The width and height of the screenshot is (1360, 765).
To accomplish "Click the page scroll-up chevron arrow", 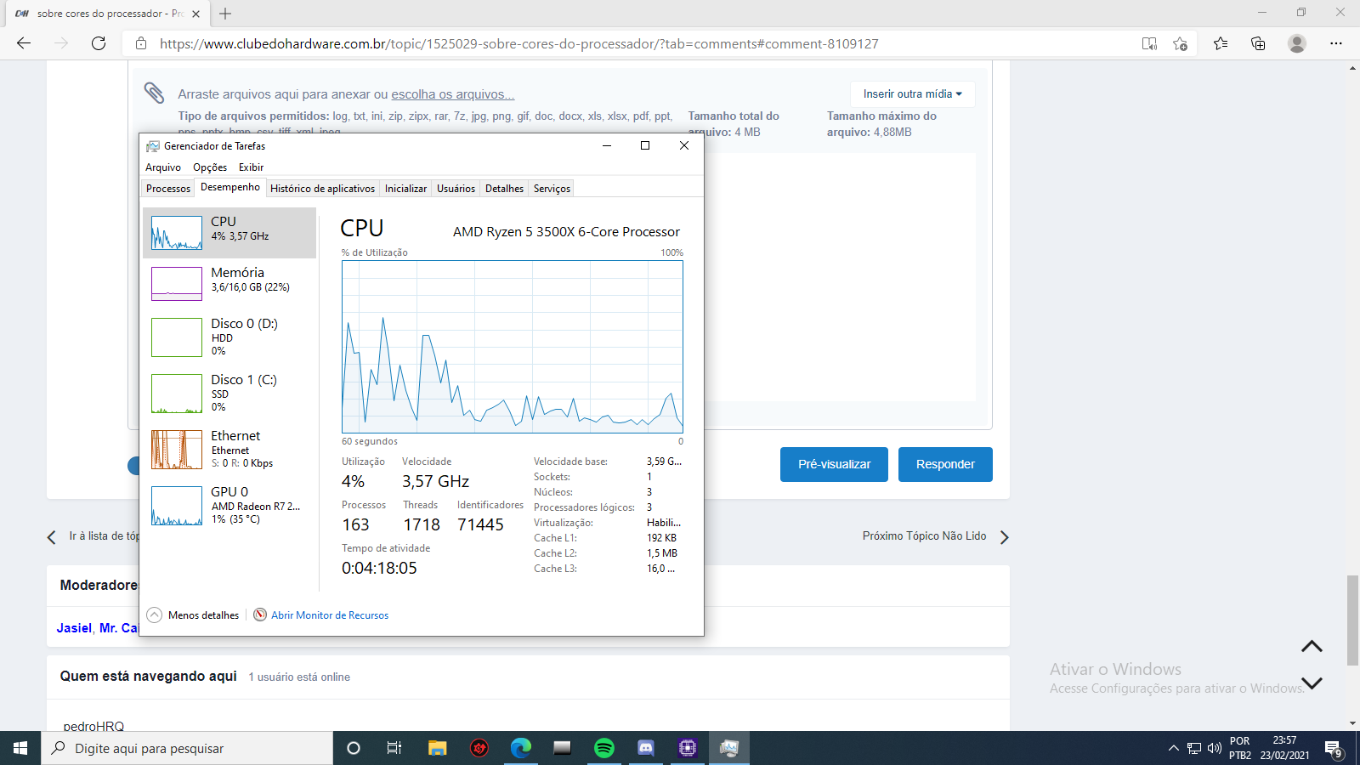I will click(x=1312, y=647).
